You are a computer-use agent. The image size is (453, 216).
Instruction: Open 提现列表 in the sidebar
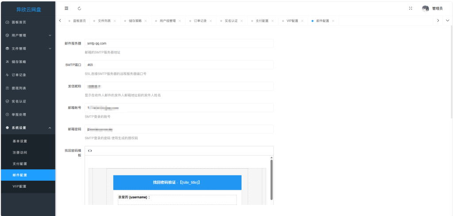point(28,88)
